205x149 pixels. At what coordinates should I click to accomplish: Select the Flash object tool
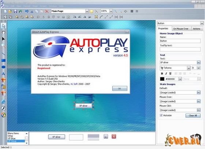(x=3, y=108)
